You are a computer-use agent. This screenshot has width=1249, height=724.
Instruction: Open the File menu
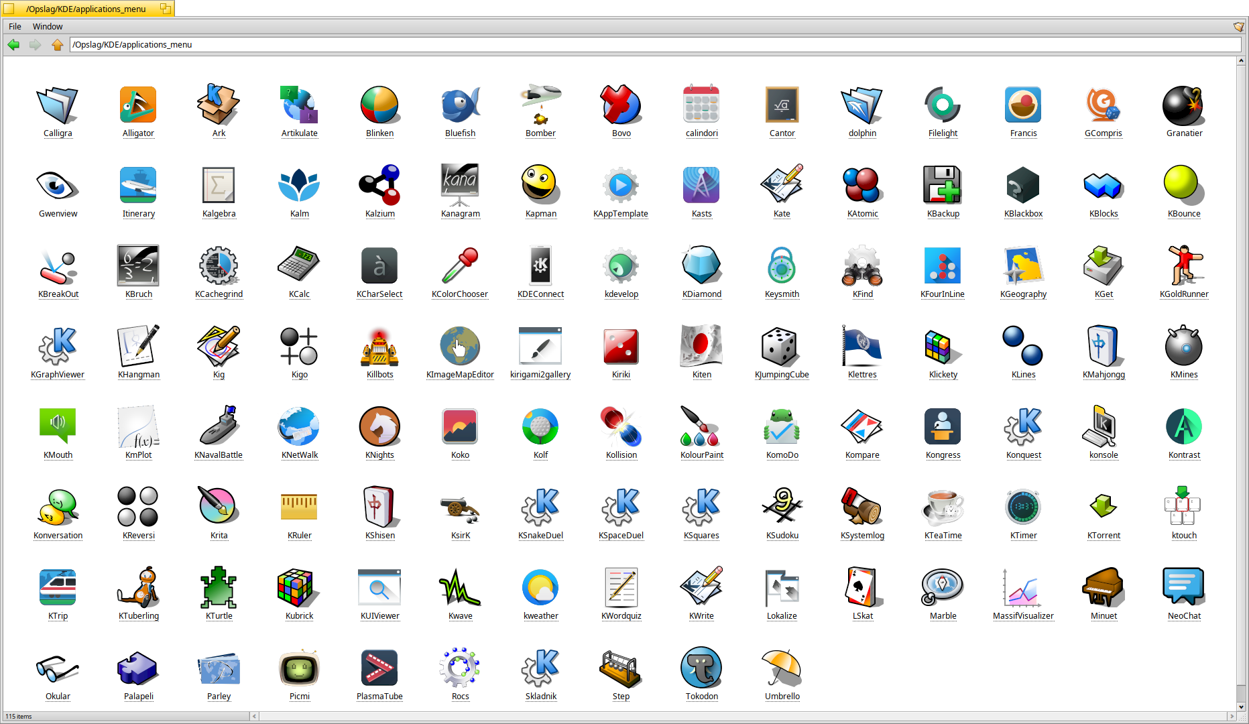point(15,27)
